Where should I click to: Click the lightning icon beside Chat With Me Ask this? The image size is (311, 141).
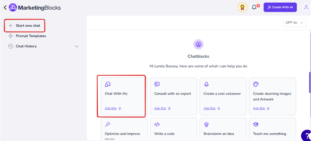coord(120,108)
